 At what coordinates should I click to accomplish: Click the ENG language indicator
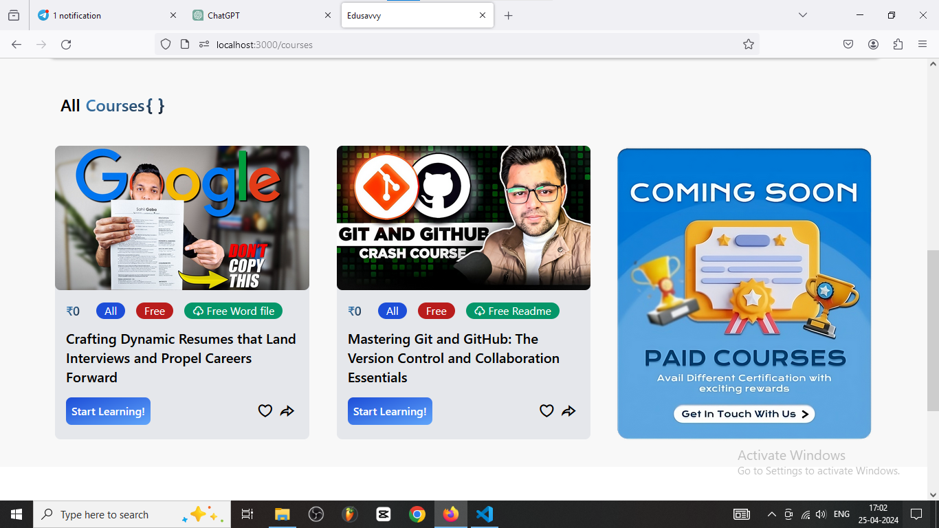pos(841,514)
